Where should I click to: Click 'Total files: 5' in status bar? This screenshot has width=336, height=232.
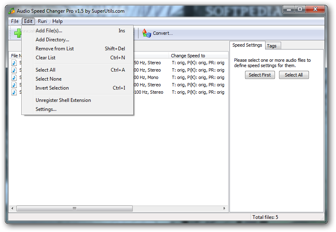(x=265, y=217)
